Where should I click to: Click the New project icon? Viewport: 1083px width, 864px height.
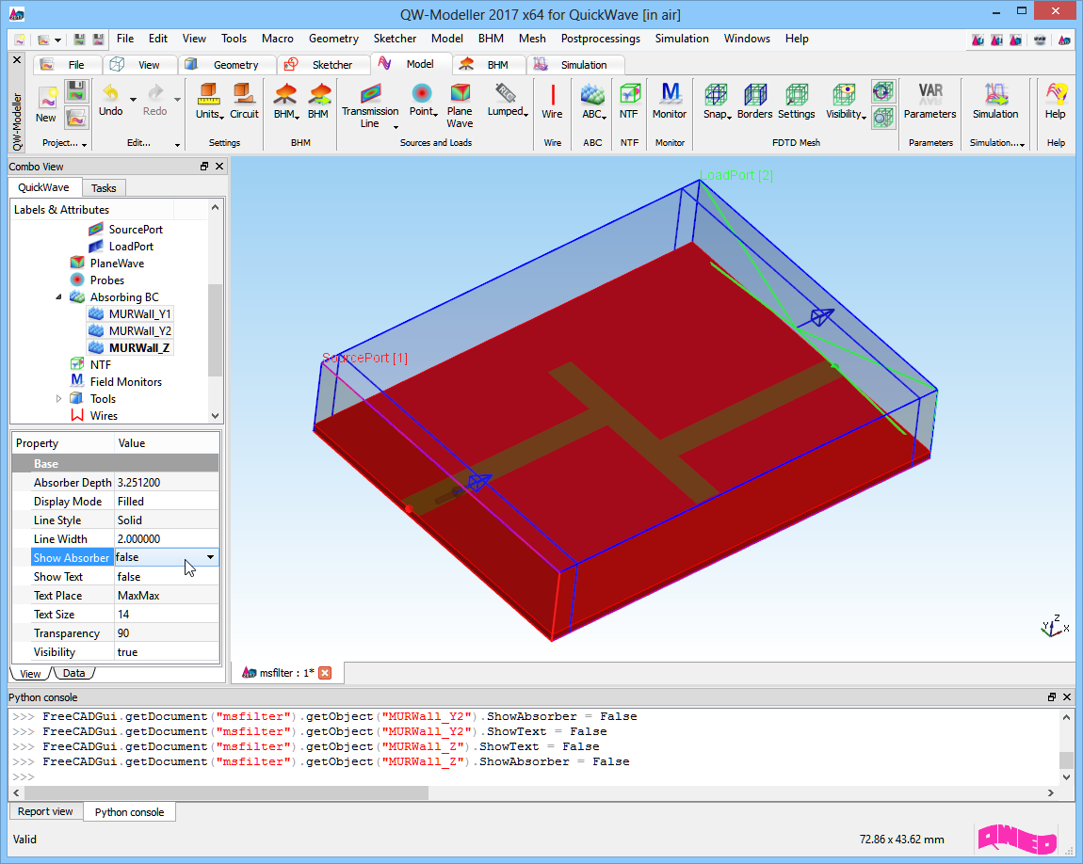(x=46, y=99)
